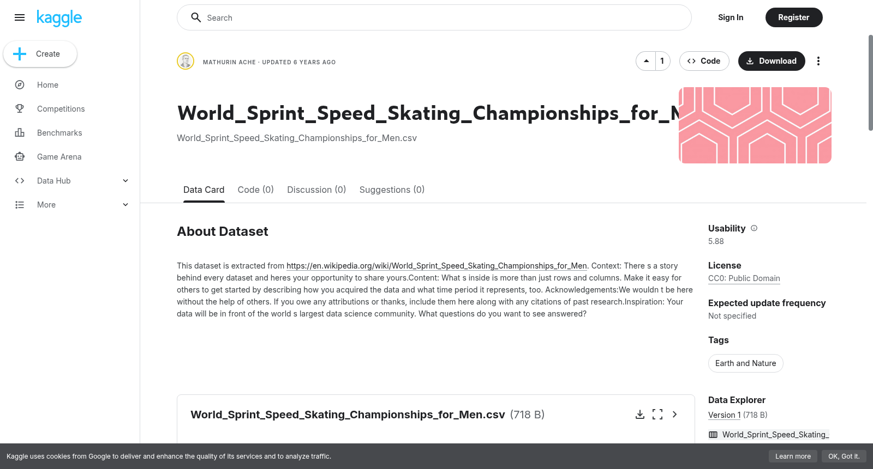Switch to the Suggestions (0) tab

point(392,190)
